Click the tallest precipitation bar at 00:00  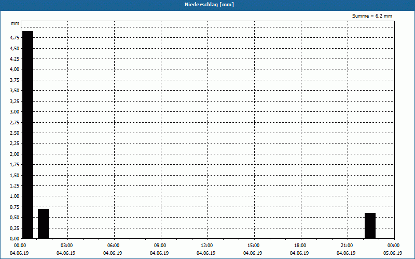27,135
